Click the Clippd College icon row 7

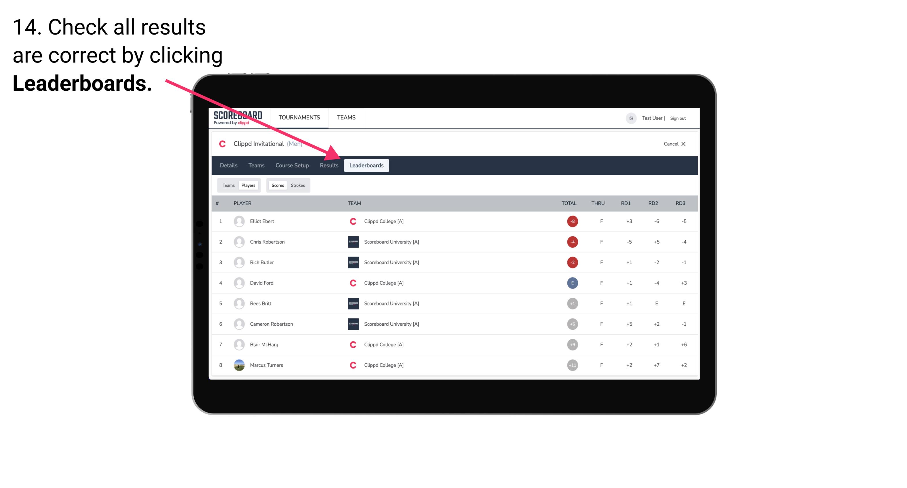[x=352, y=344]
